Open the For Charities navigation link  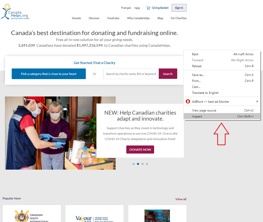click(x=179, y=18)
